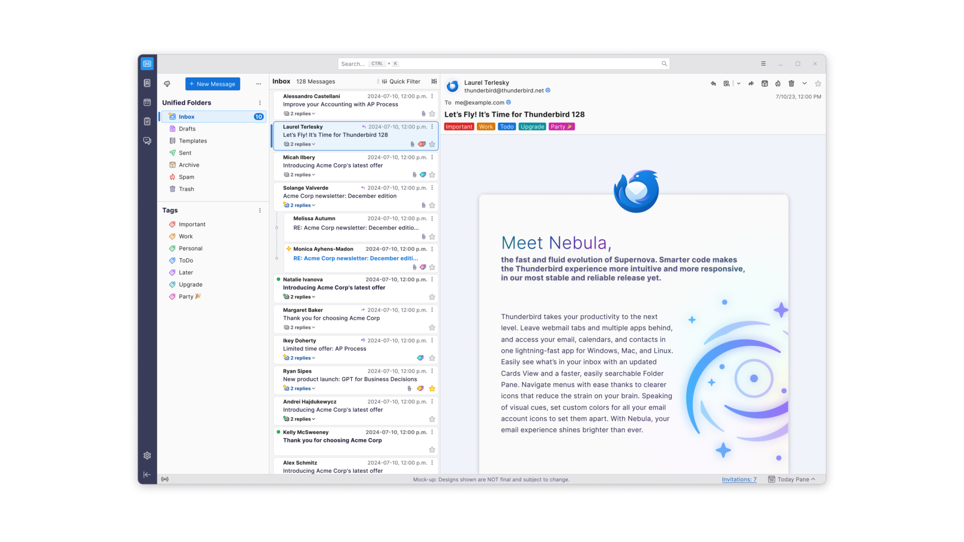Viewport: 964px width, 542px height.
Task: Open the application hamburger menu
Action: click(x=763, y=64)
